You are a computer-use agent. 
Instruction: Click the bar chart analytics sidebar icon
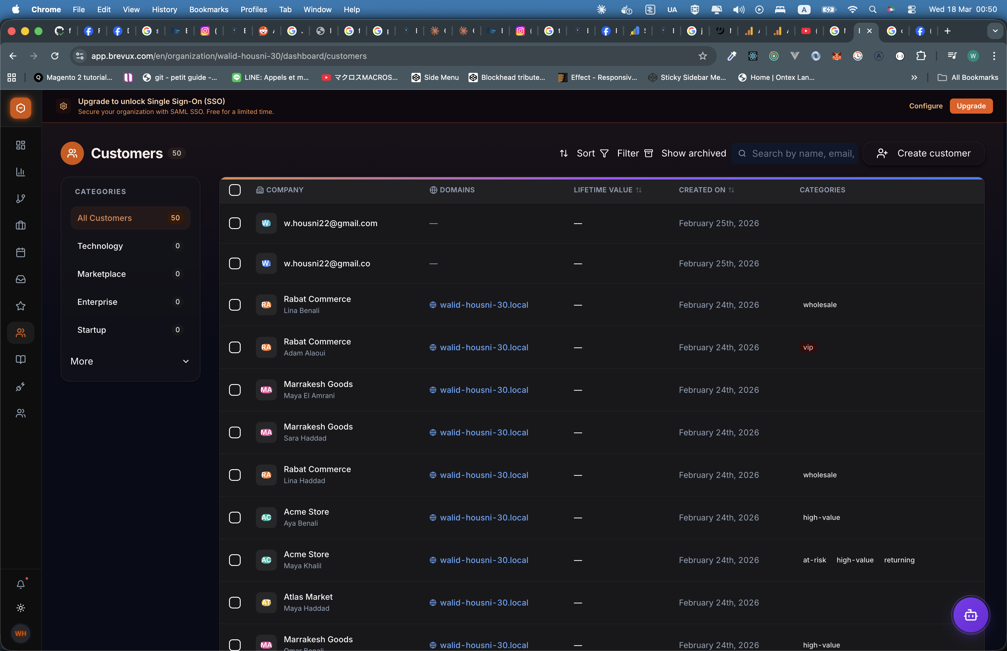20,172
